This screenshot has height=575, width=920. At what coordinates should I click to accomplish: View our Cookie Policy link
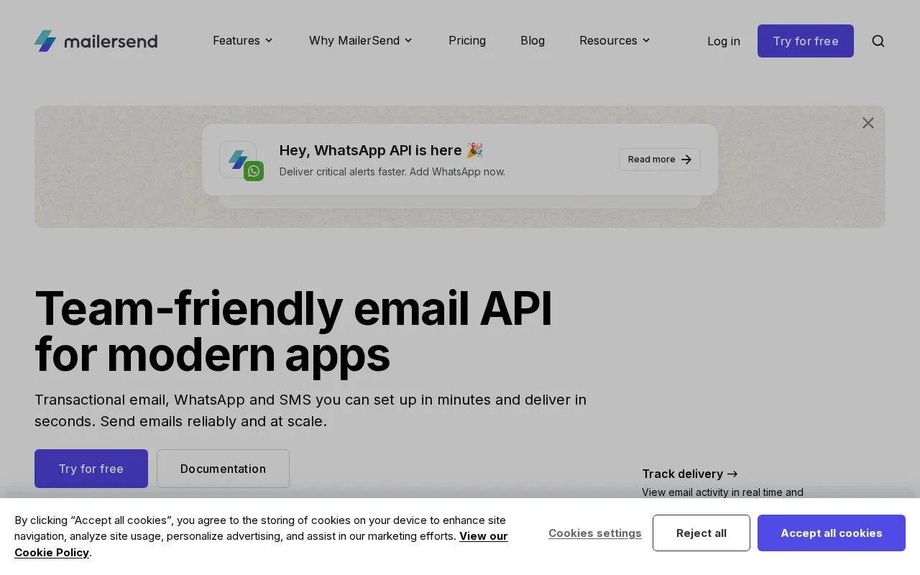coord(261,544)
